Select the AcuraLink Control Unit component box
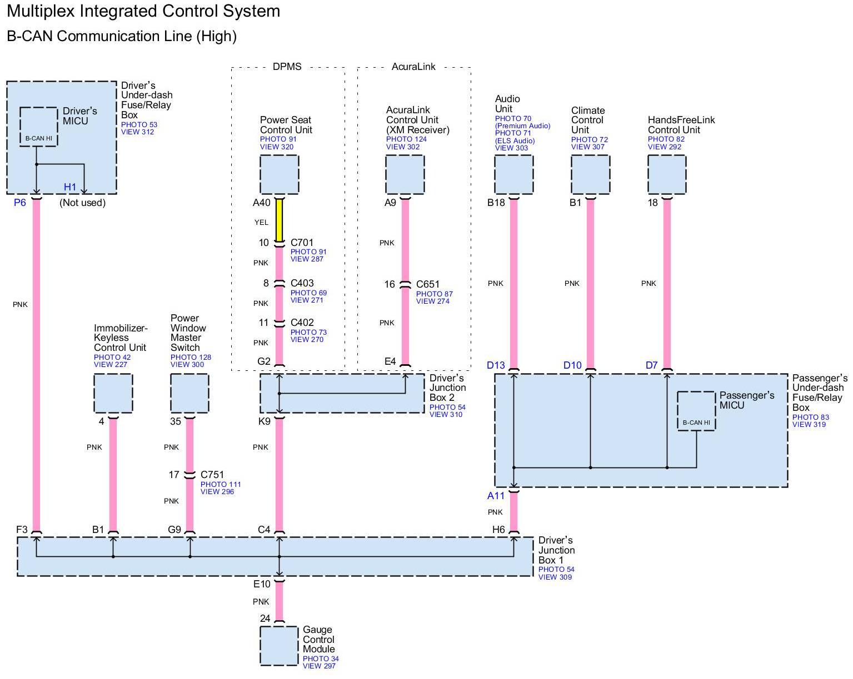This screenshot has height=679, width=853. pos(405,174)
